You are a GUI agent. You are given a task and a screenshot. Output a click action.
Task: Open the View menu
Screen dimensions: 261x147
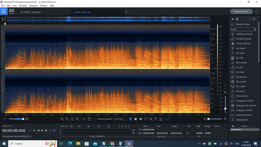[15, 6]
